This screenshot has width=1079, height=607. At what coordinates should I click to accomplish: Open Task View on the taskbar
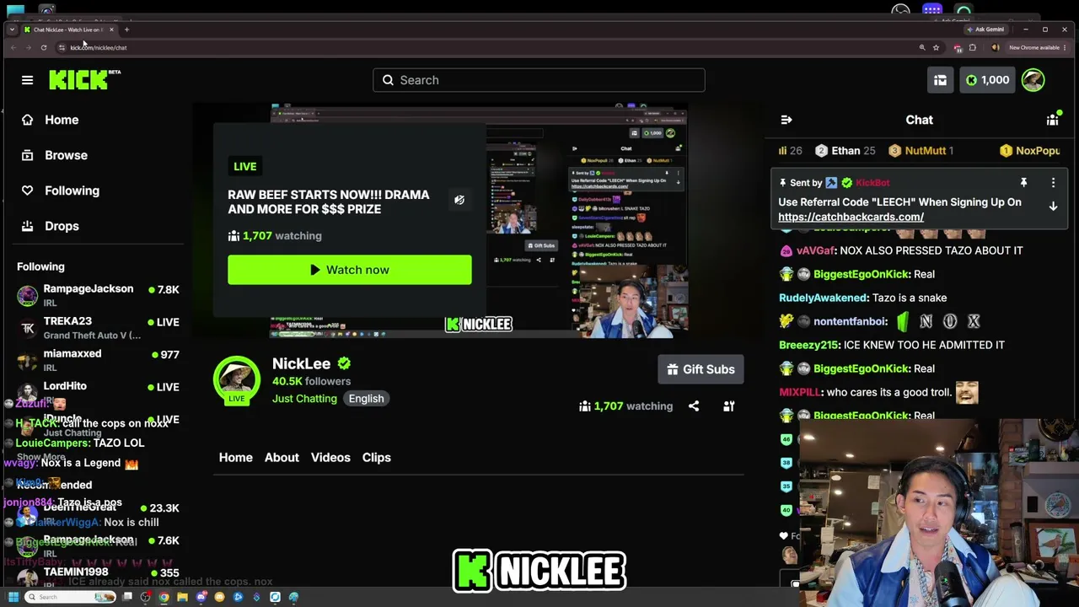point(127,598)
